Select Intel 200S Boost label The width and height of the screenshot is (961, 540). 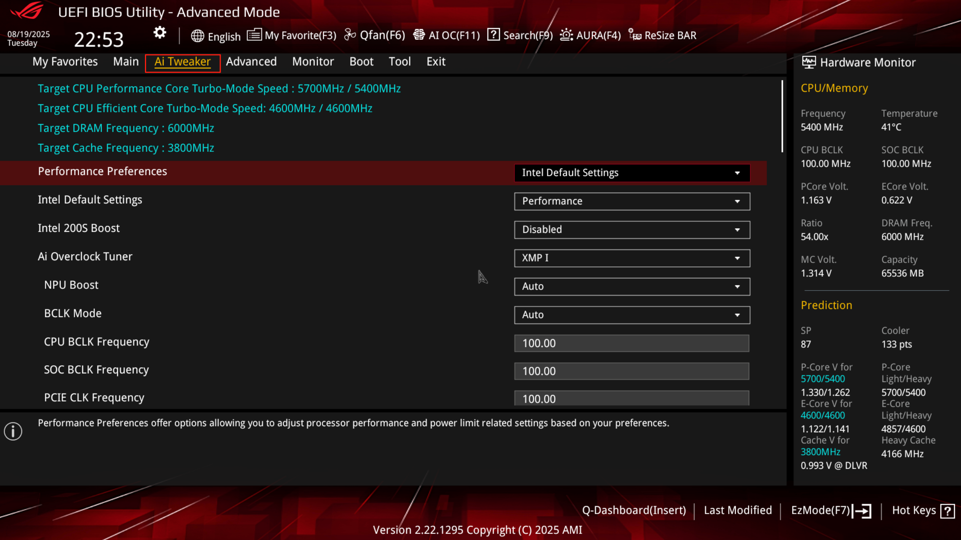pos(79,228)
